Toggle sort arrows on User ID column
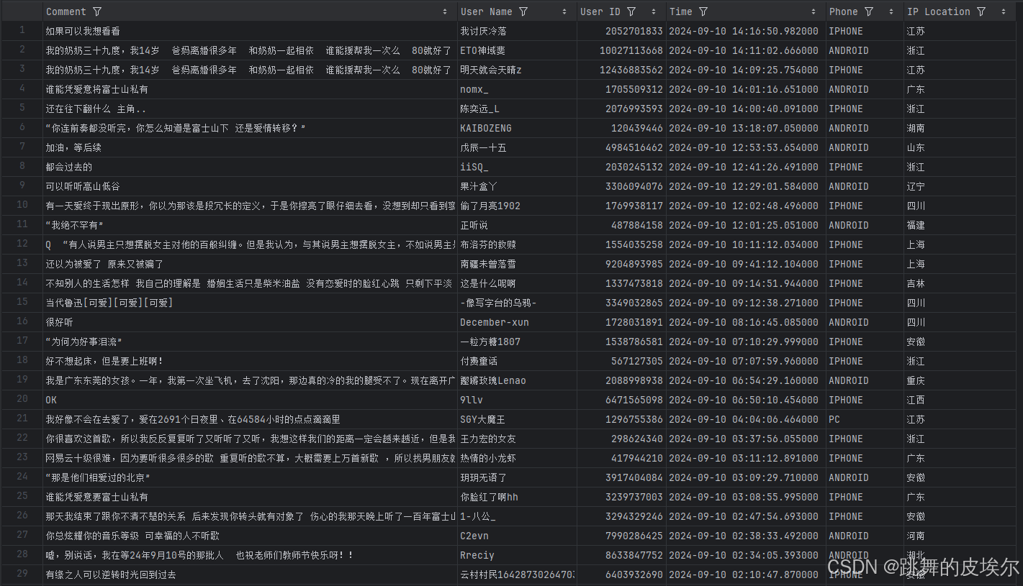 coord(654,12)
